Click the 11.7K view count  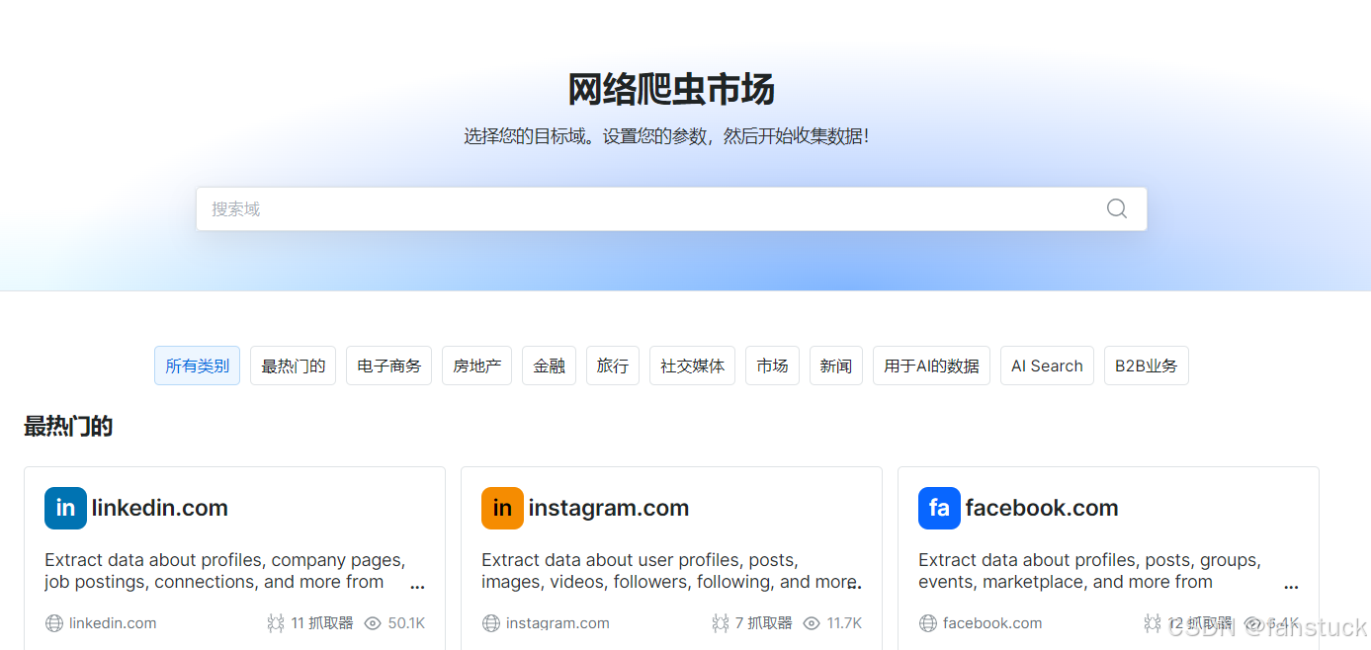844,623
